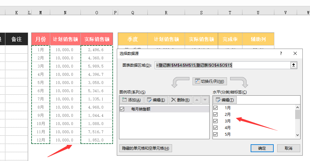
Task: Select the cell with value 1,335.1
Action: [97, 99]
